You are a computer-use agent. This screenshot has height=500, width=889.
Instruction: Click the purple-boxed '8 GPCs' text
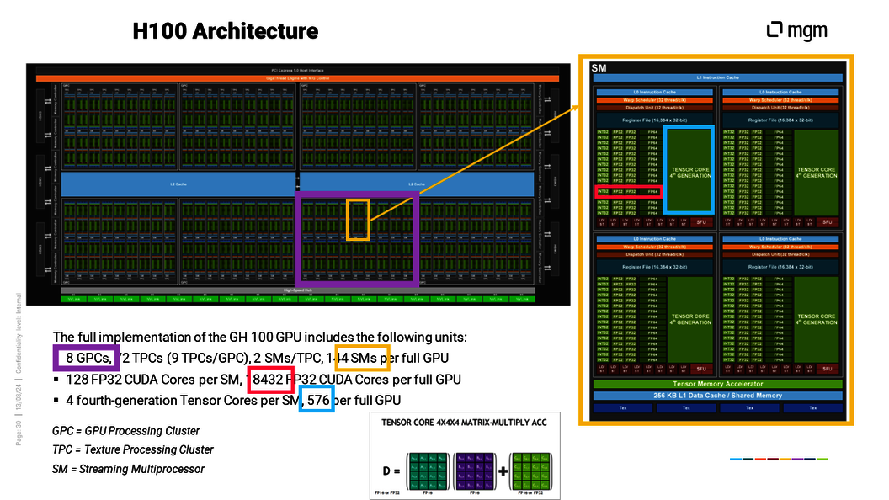87,358
